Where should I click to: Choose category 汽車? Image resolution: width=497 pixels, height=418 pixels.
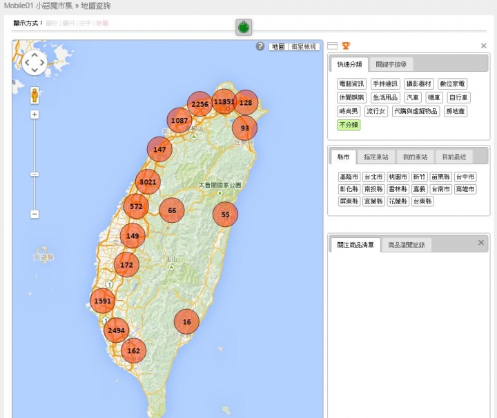point(413,97)
